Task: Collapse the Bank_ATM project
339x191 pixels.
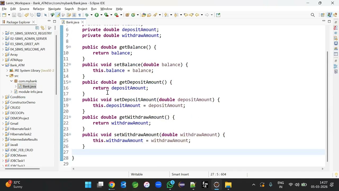Action: click(x=3, y=65)
